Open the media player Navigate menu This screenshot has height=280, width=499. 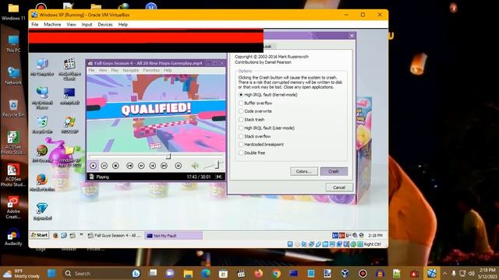(131, 70)
